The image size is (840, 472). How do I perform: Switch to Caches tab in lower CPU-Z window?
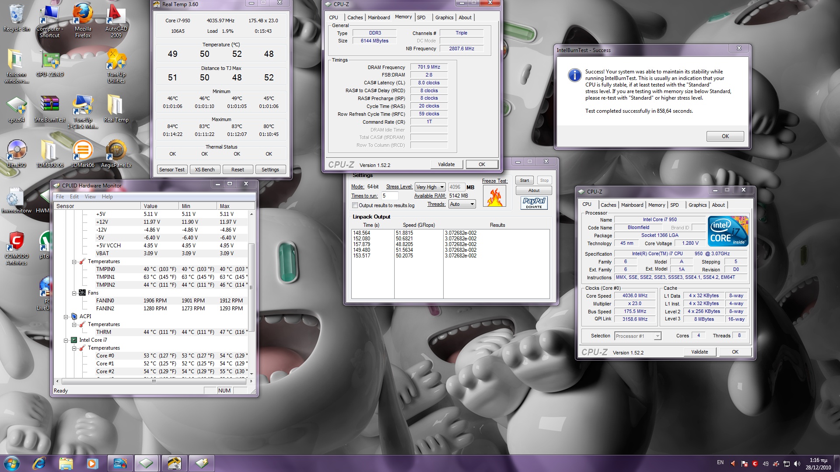pyautogui.click(x=608, y=205)
